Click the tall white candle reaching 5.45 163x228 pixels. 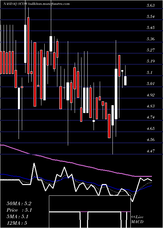click(x=25, y=44)
